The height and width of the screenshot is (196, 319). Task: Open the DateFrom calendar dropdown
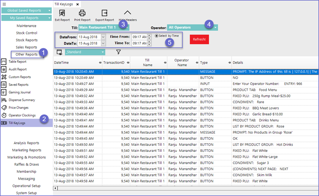(103, 36)
